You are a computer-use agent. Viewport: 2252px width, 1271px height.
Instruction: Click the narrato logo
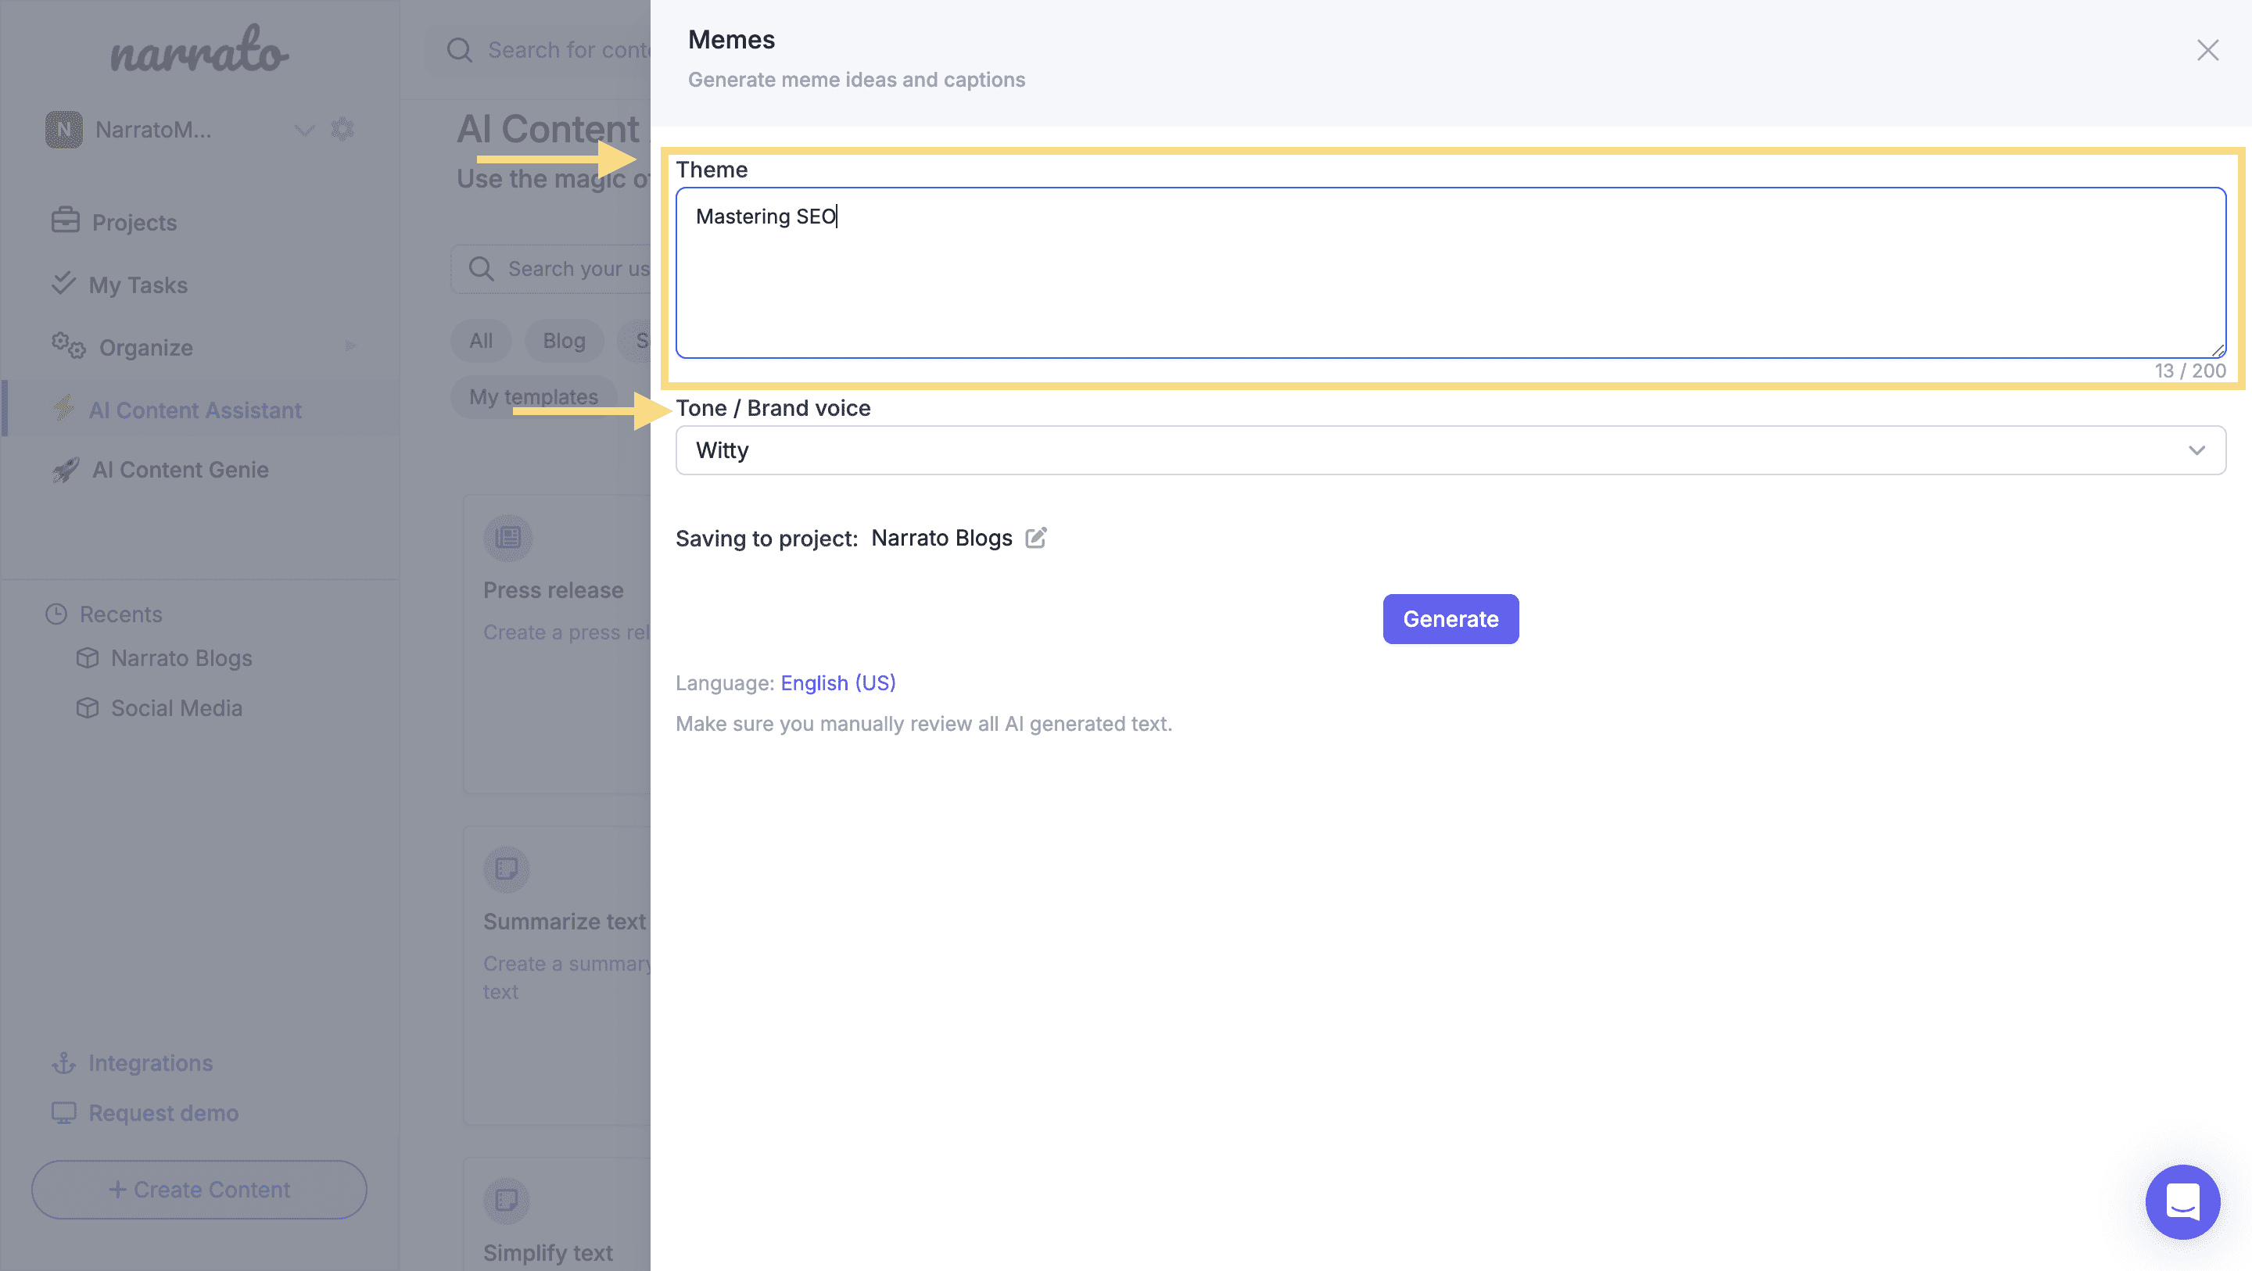199,49
